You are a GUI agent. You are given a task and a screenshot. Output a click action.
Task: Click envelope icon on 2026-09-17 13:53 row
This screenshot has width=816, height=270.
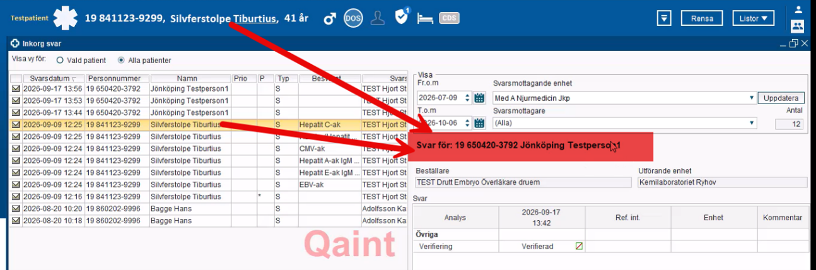point(16,101)
